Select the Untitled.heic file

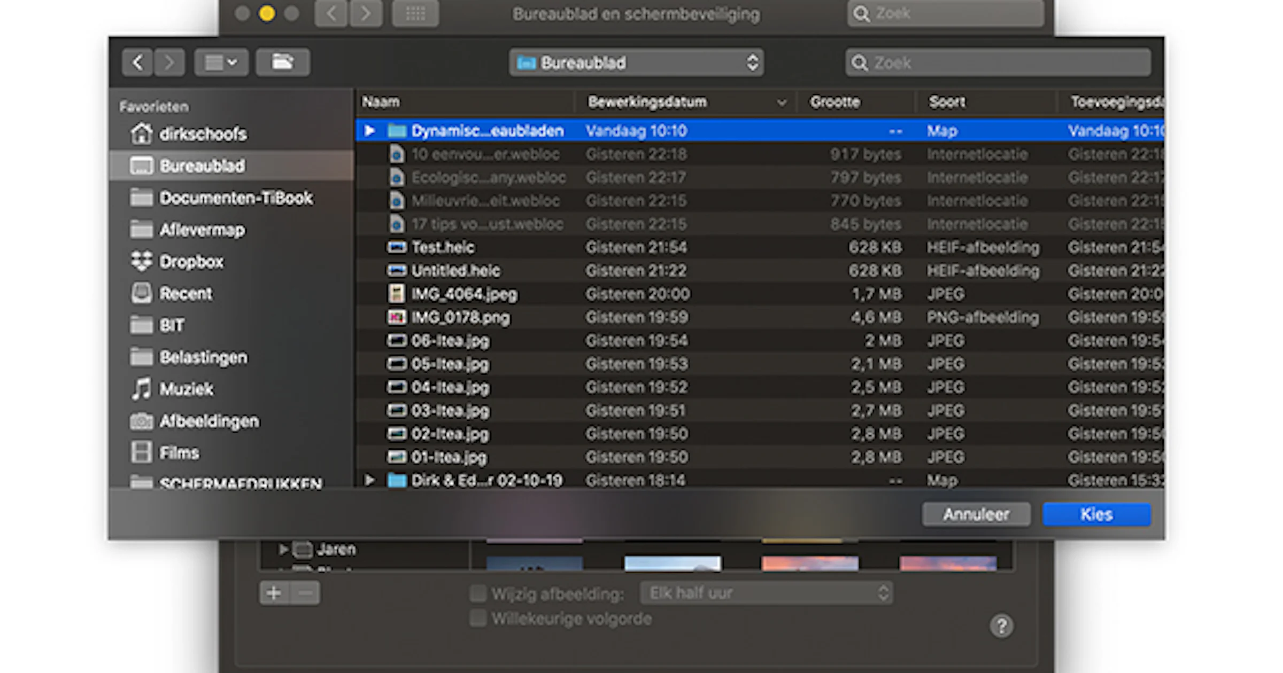pos(760,271)
